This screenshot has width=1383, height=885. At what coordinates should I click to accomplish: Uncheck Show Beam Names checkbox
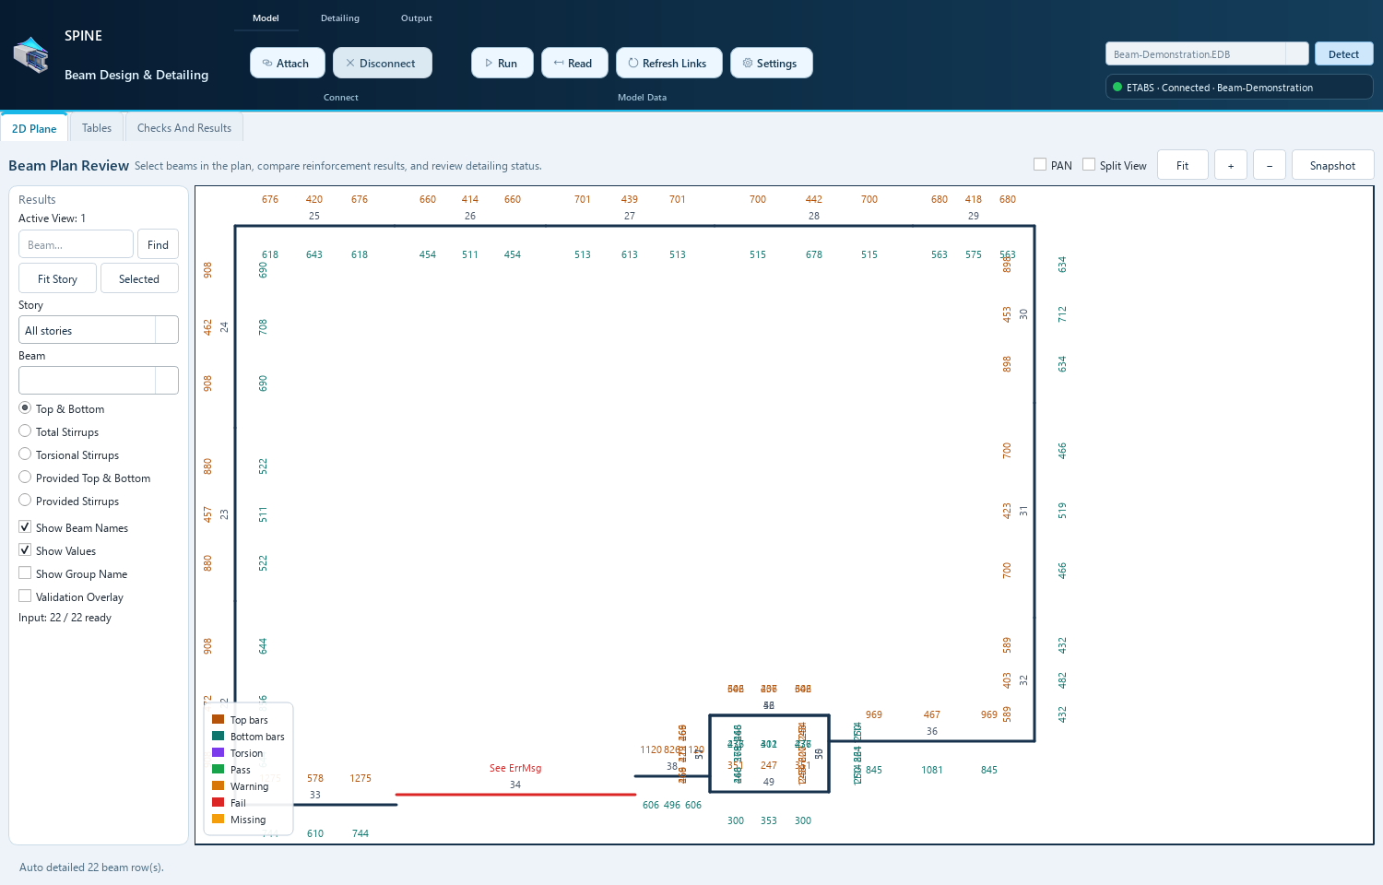point(25,526)
